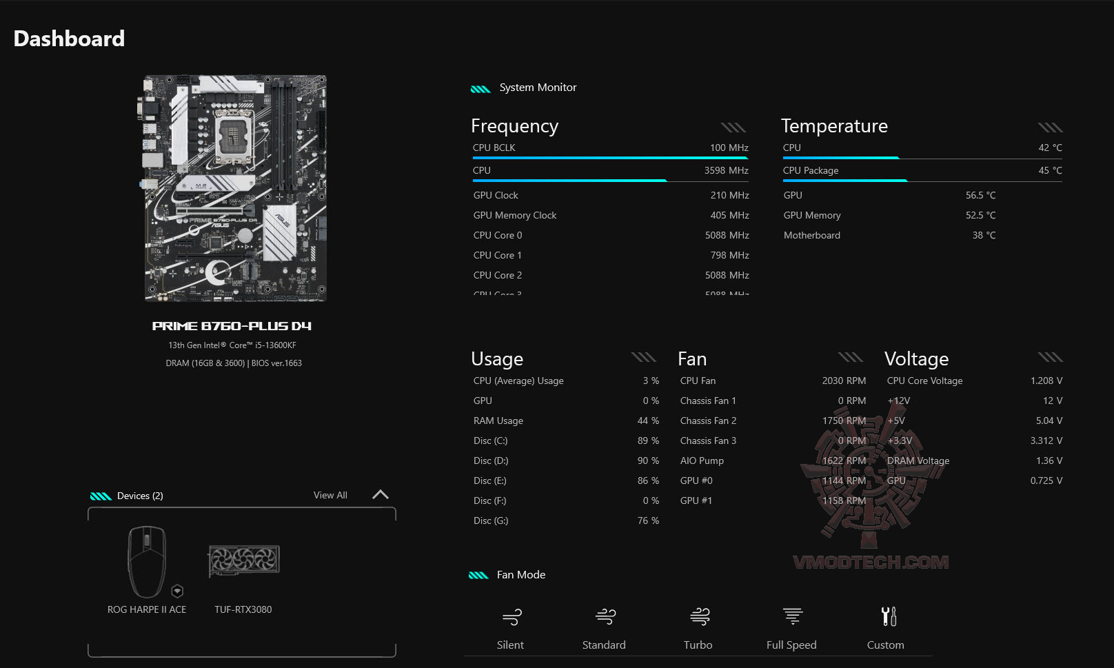Click the 1.208 V core voltage value
This screenshot has height=668, width=1114.
pyautogui.click(x=1046, y=381)
